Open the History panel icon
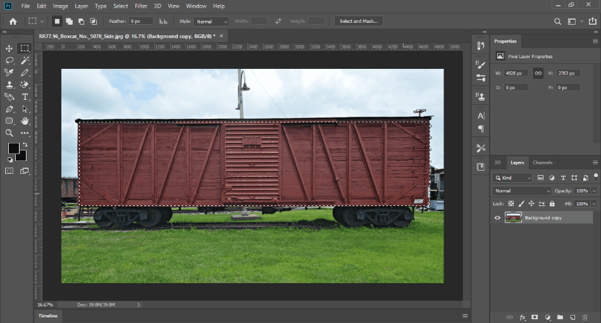This screenshot has width=601, height=323. [481, 46]
